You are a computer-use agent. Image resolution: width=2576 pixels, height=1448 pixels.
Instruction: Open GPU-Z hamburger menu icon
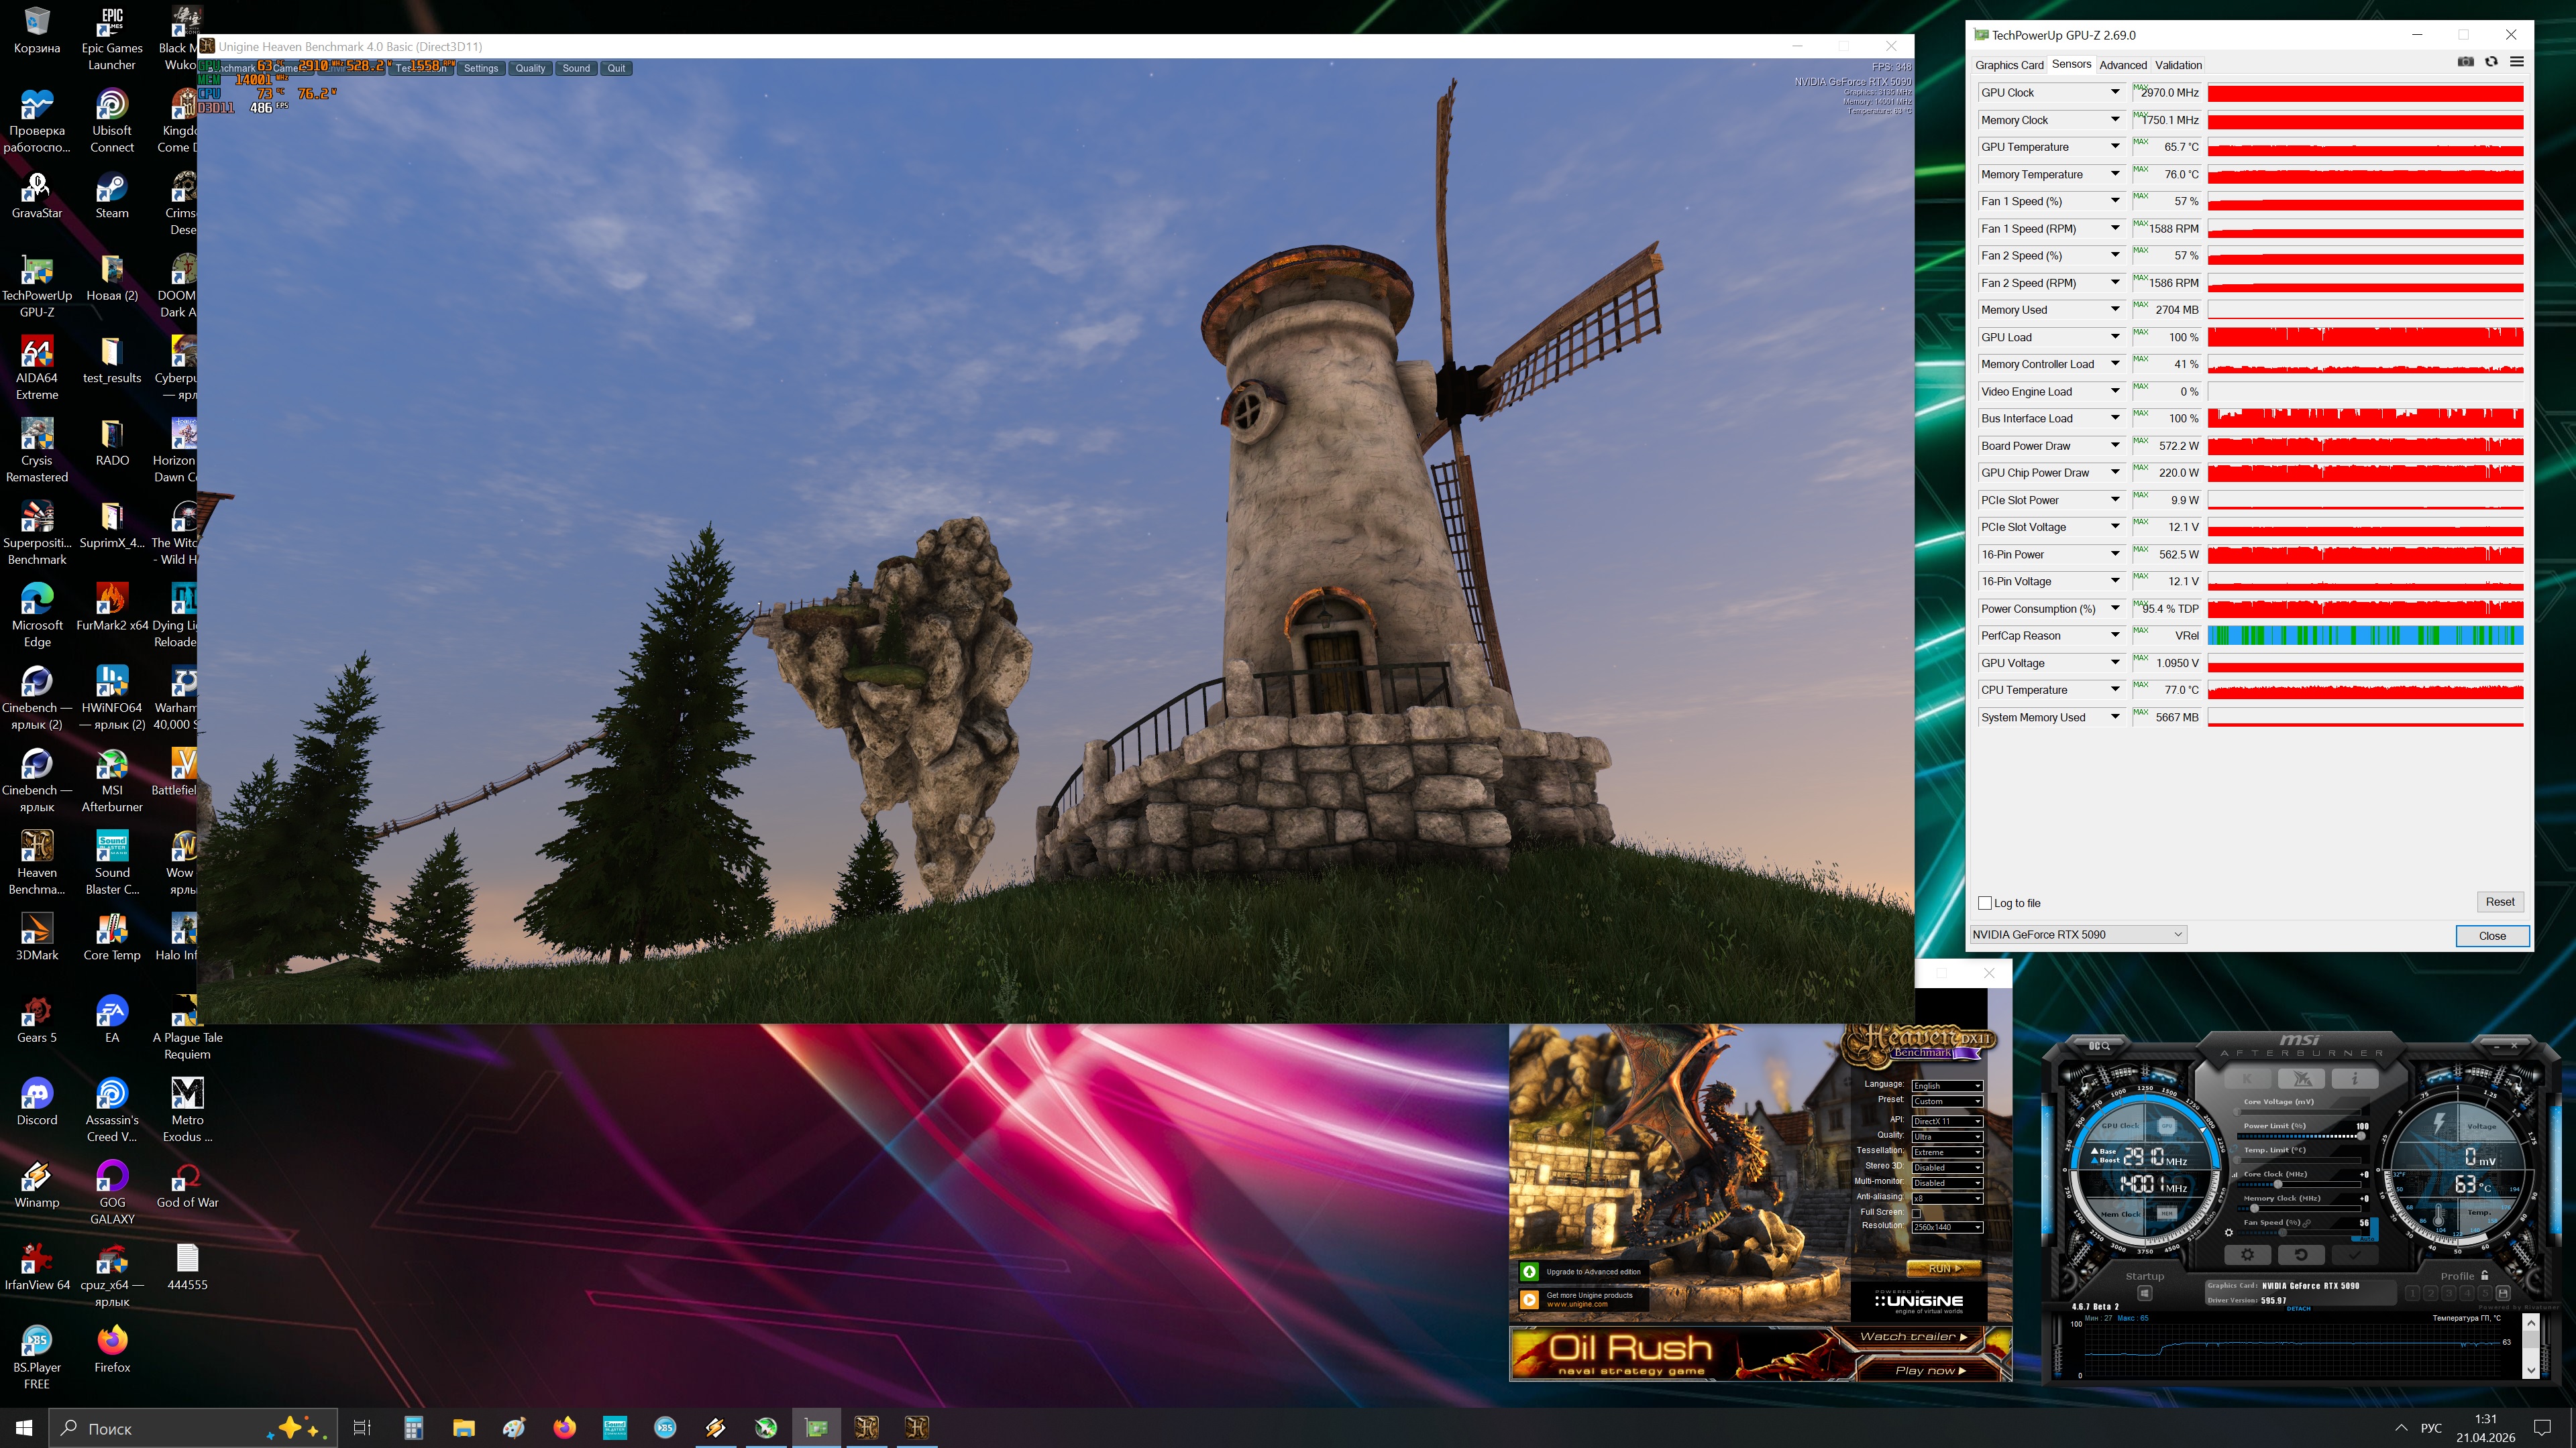tap(2517, 62)
